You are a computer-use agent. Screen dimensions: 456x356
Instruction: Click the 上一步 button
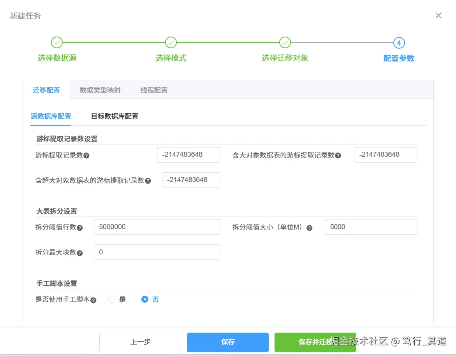[x=140, y=342]
